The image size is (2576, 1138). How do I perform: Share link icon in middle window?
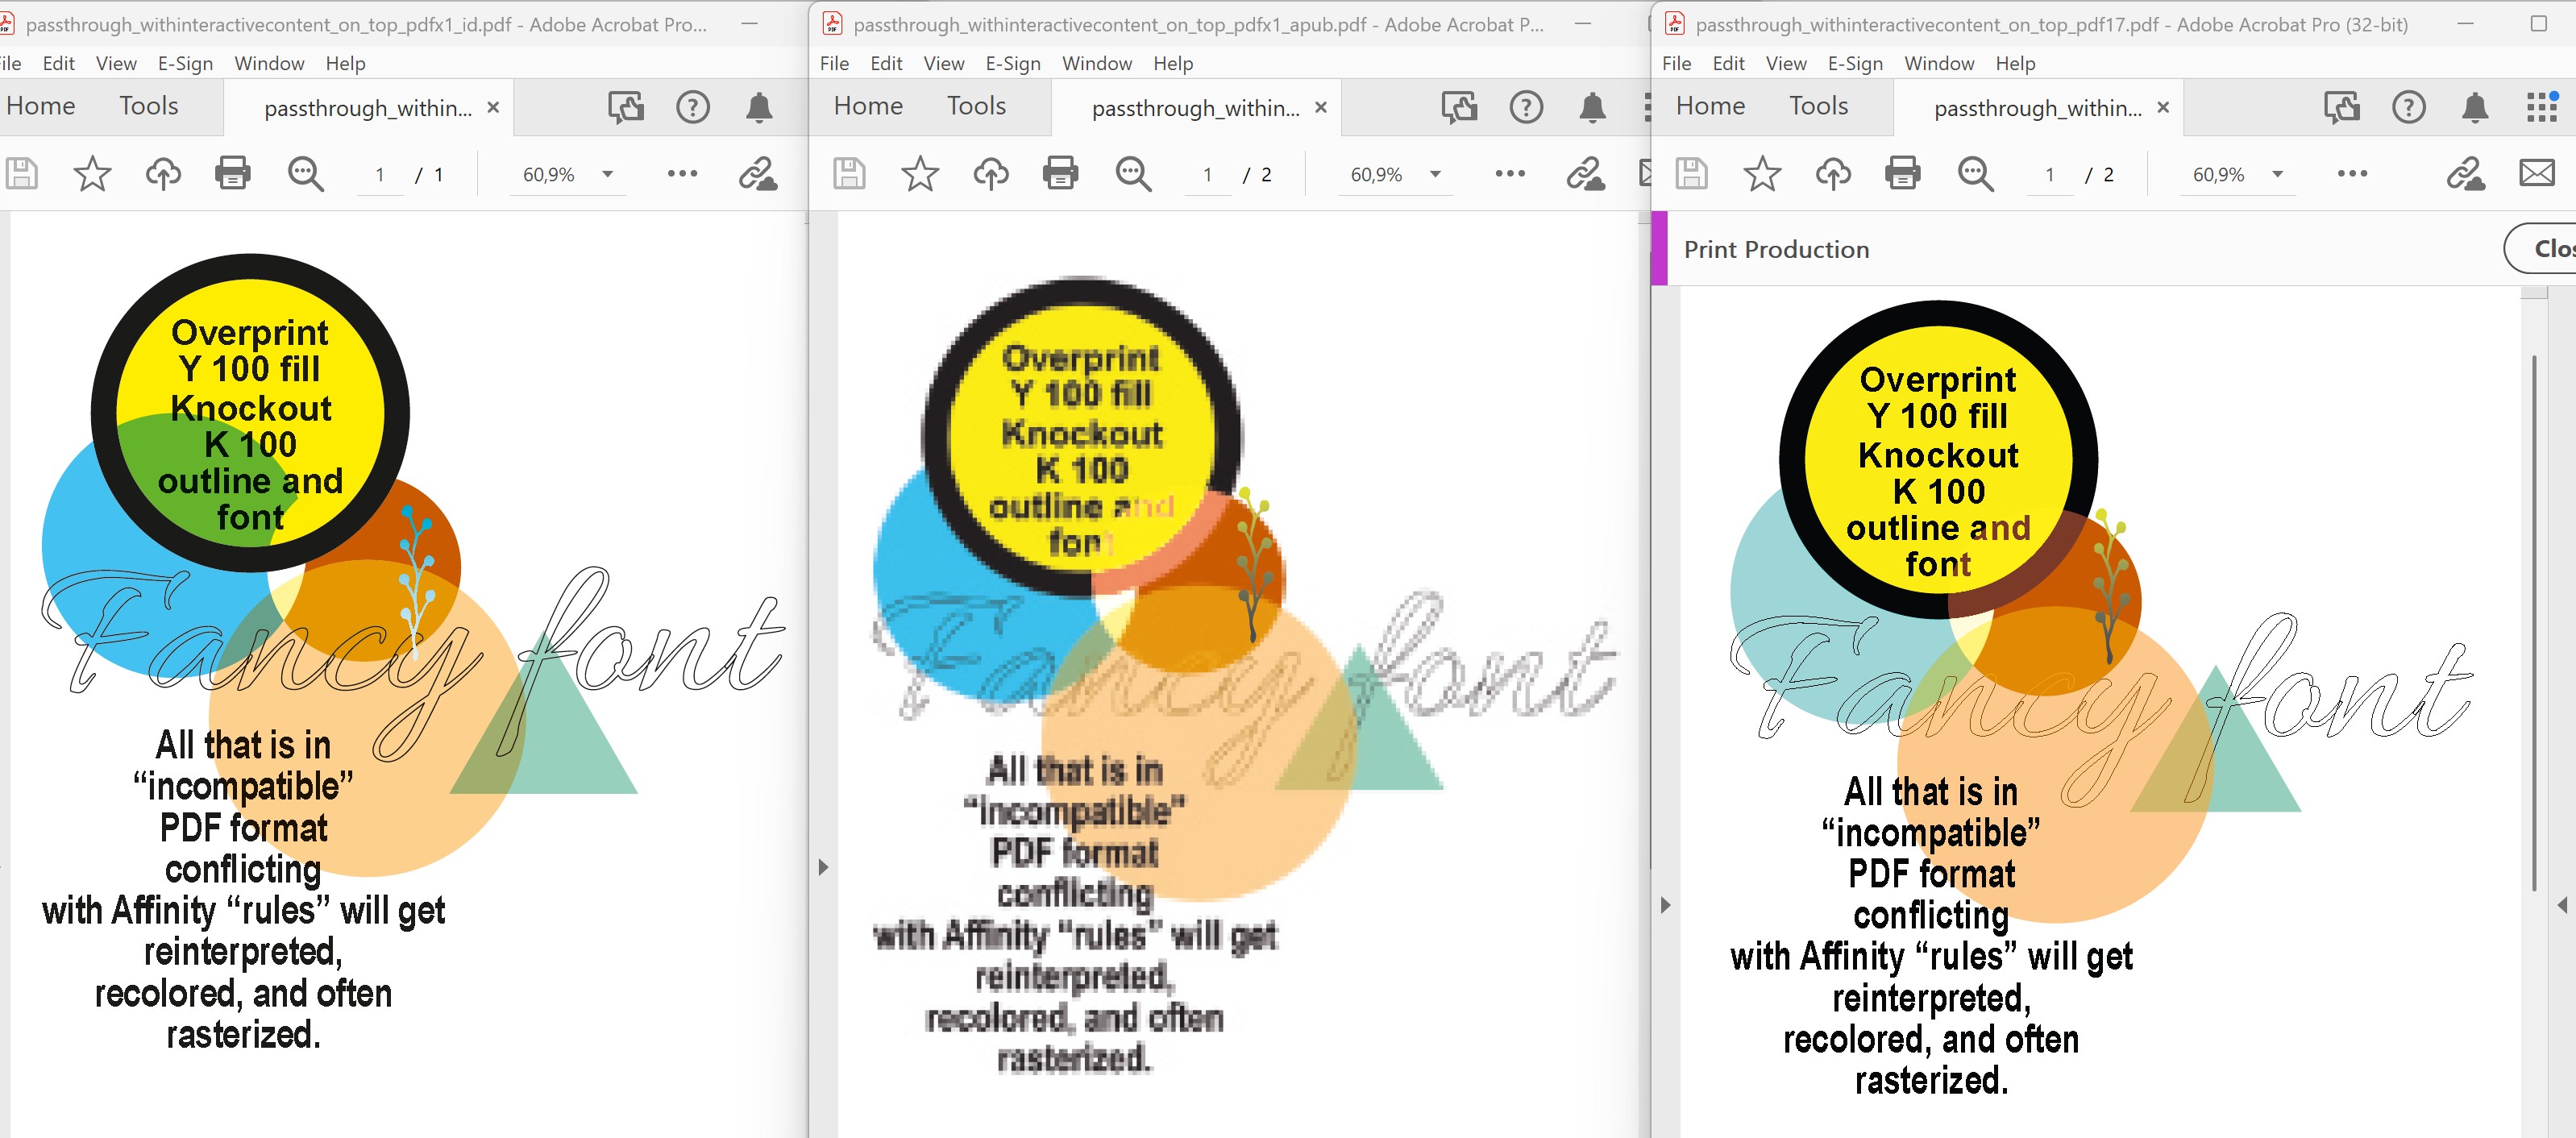pyautogui.click(x=1586, y=174)
